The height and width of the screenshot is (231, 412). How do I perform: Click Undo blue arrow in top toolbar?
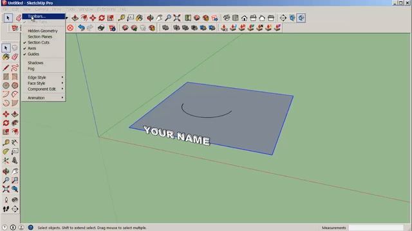pyautogui.click(x=81, y=28)
